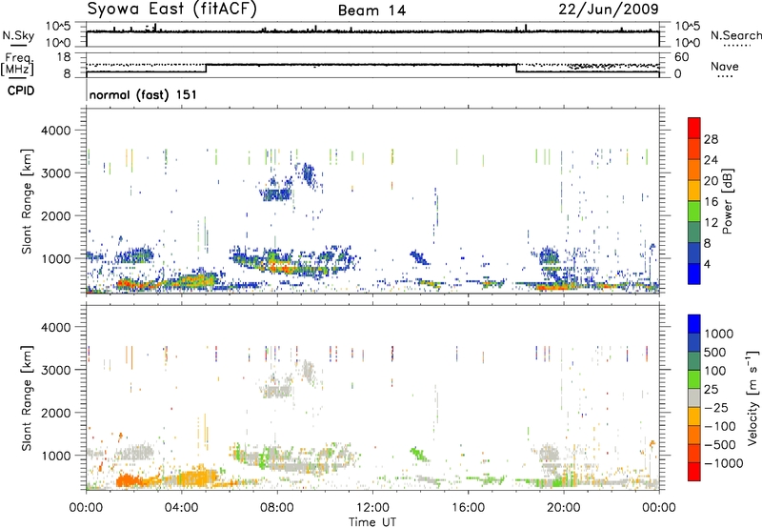Click the '18' frequency axis tick label

(x=64, y=57)
